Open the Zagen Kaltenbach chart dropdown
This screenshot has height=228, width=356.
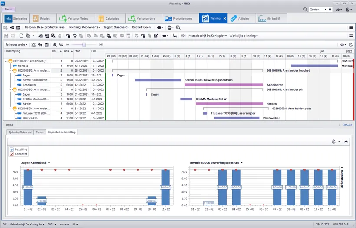49,163
